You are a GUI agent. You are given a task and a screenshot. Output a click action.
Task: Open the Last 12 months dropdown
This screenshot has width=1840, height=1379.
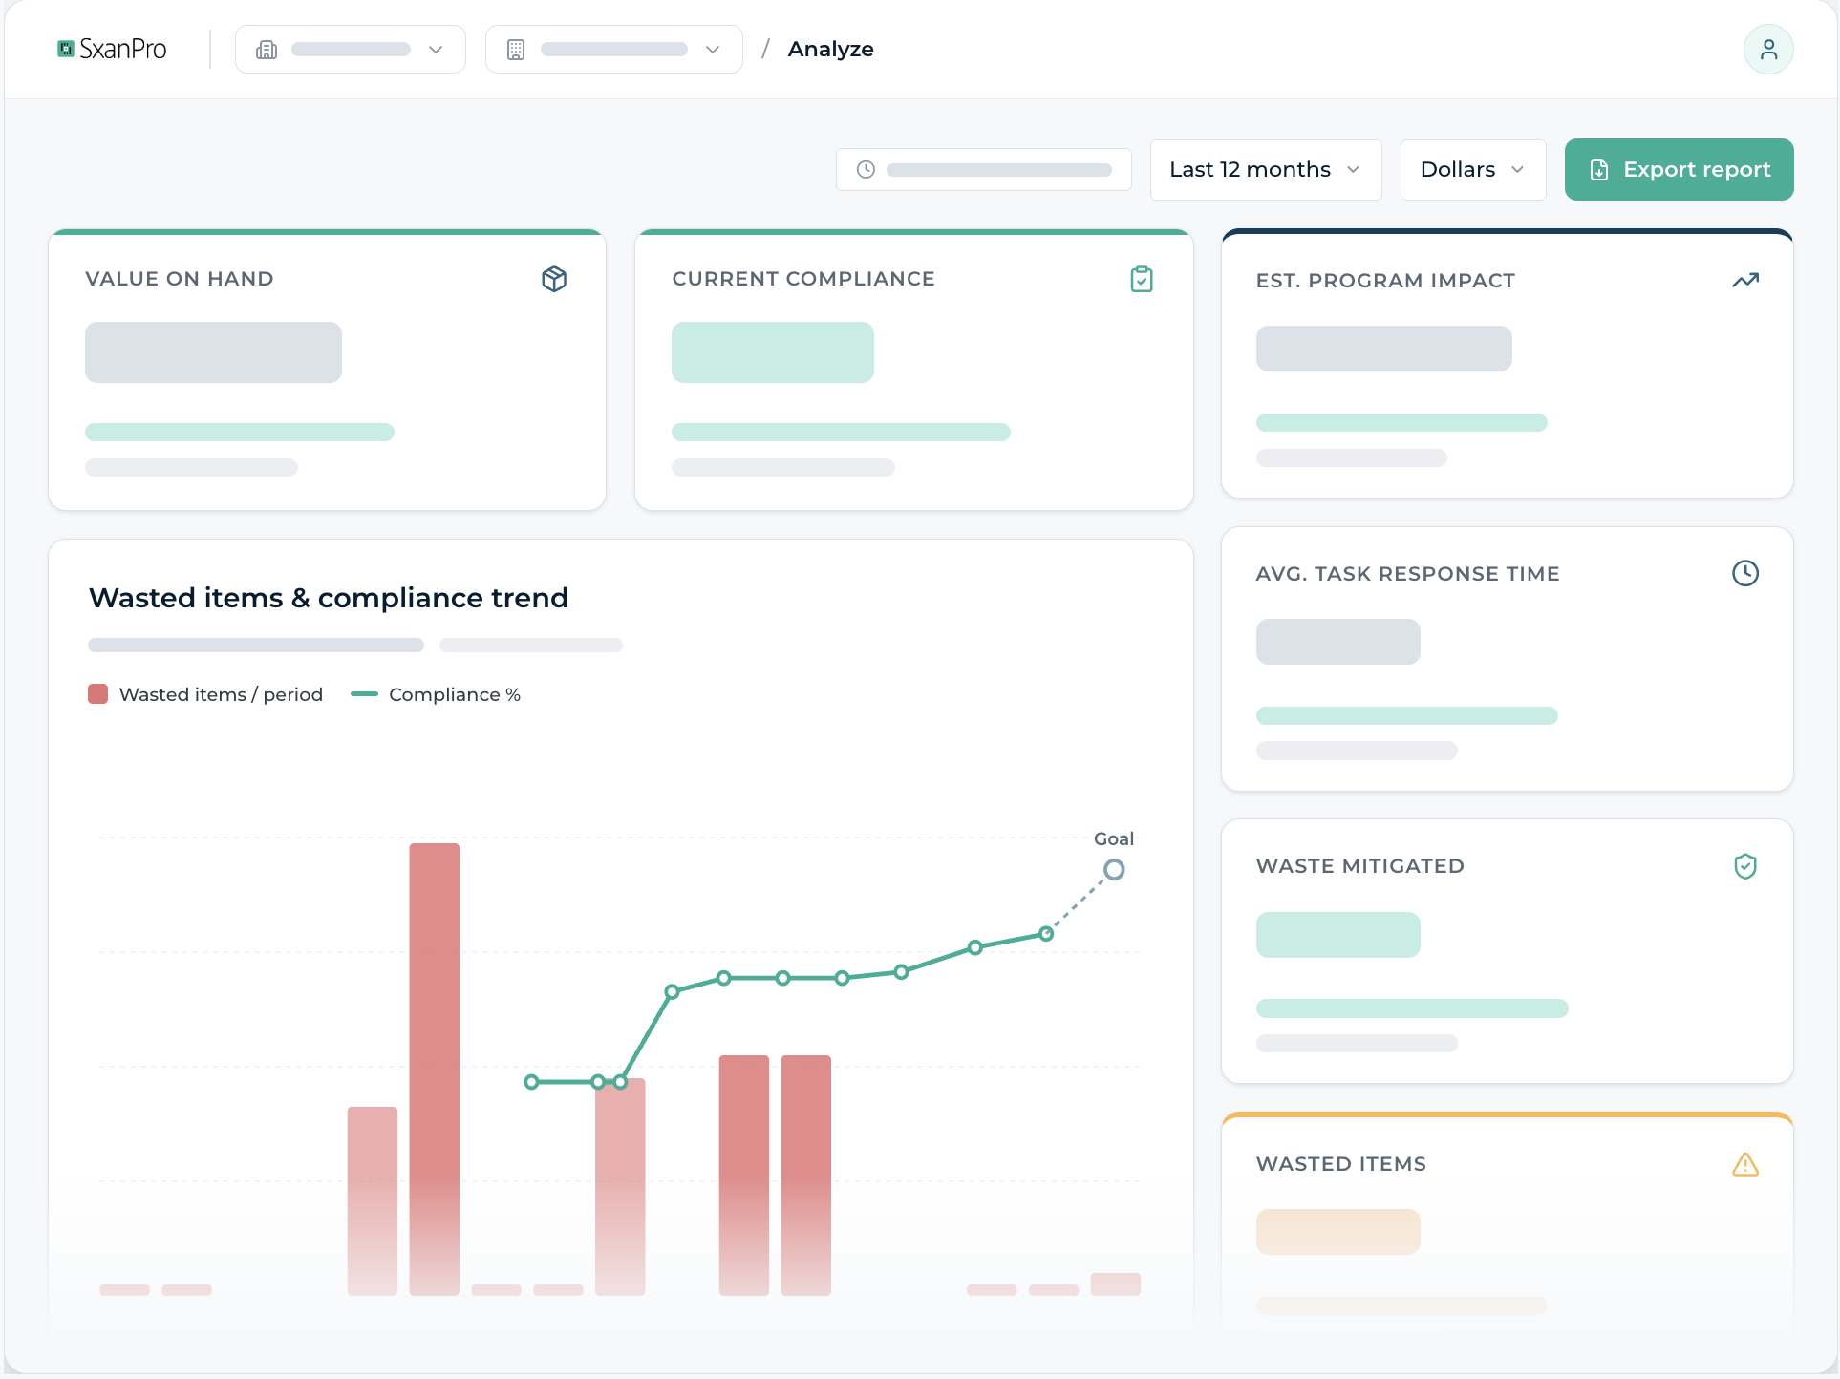point(1266,170)
